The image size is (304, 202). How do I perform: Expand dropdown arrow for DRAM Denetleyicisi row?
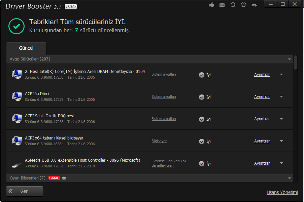tap(281, 74)
